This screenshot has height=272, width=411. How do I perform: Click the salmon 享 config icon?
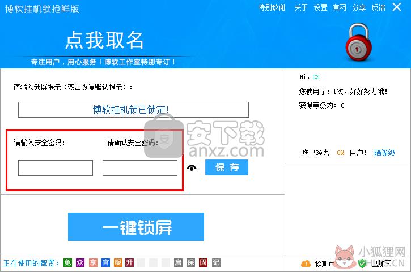pos(93,262)
